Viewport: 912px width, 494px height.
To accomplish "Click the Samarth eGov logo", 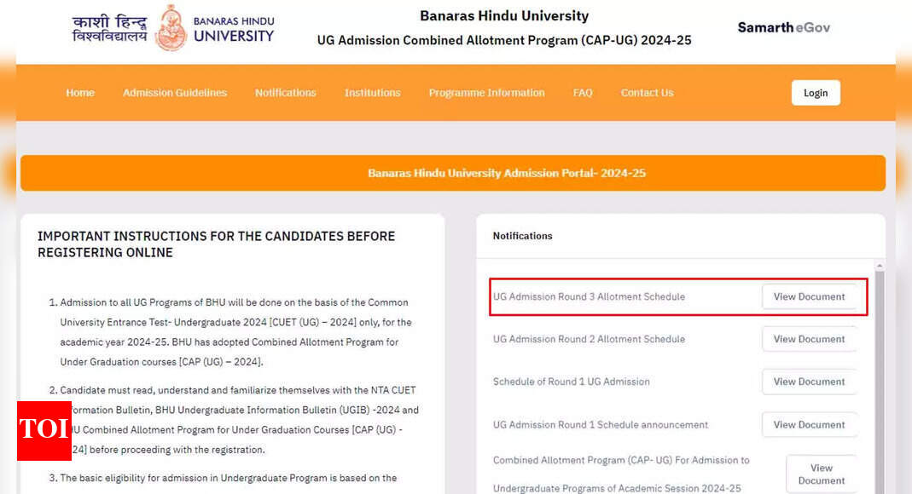I will tap(783, 27).
